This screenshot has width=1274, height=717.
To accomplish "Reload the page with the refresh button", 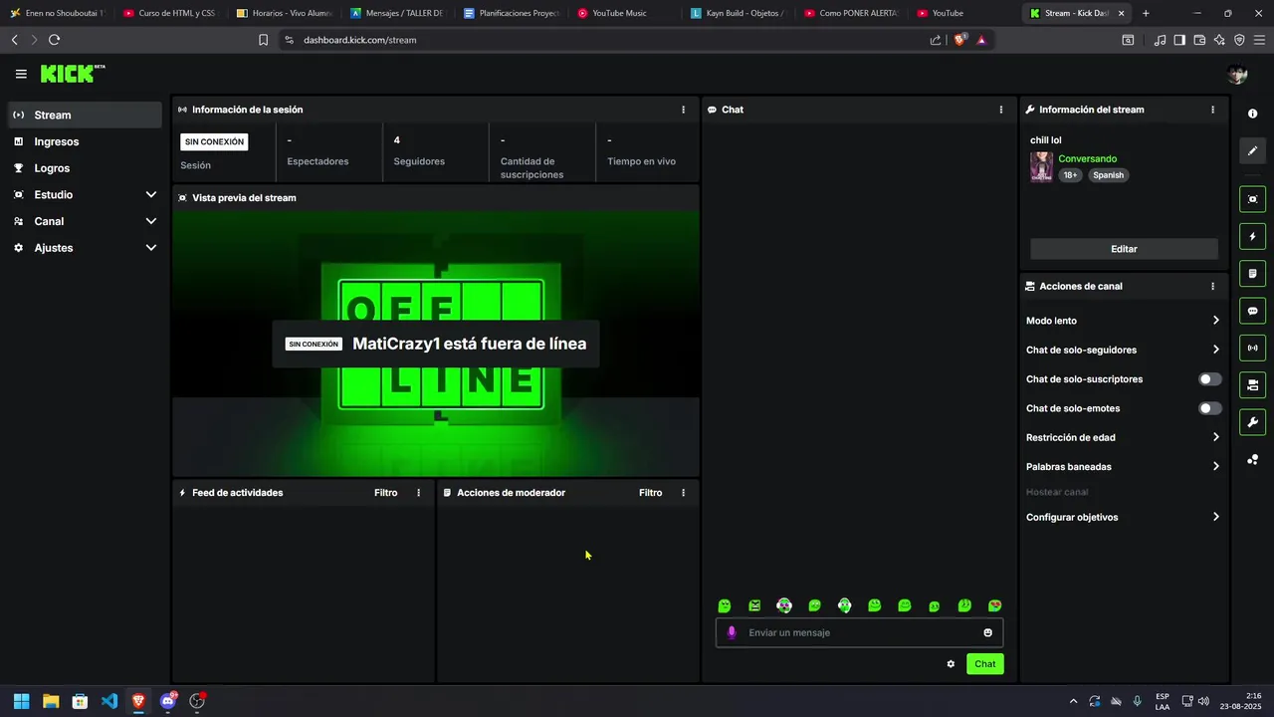I will tap(54, 40).
